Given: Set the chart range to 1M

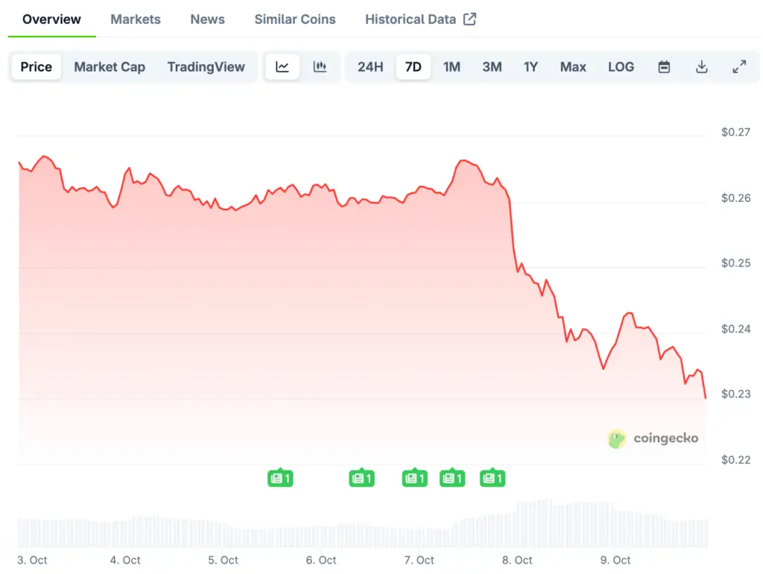Looking at the screenshot, I should (452, 67).
